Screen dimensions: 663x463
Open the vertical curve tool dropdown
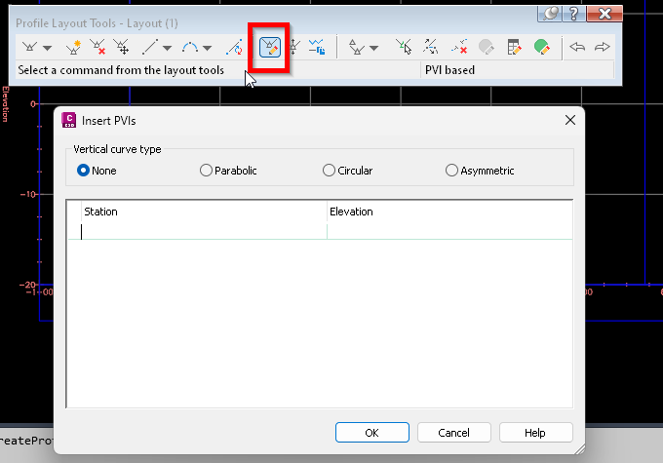[x=207, y=48]
